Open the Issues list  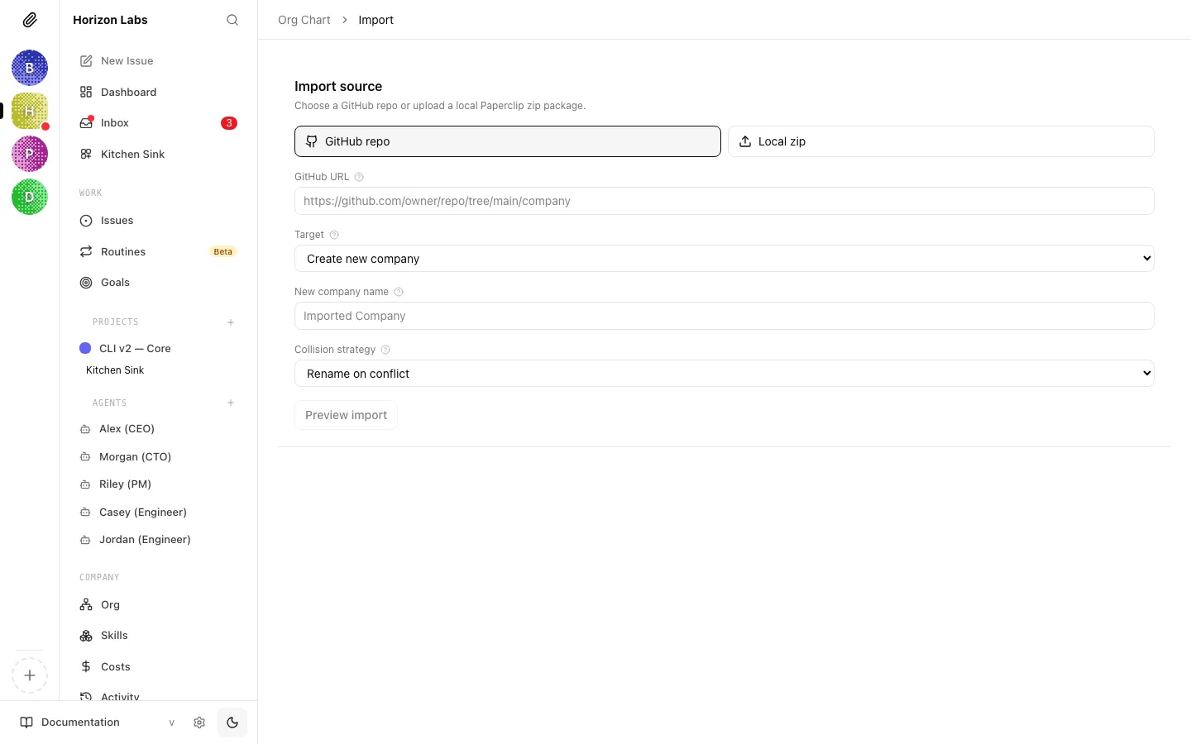(x=158, y=221)
